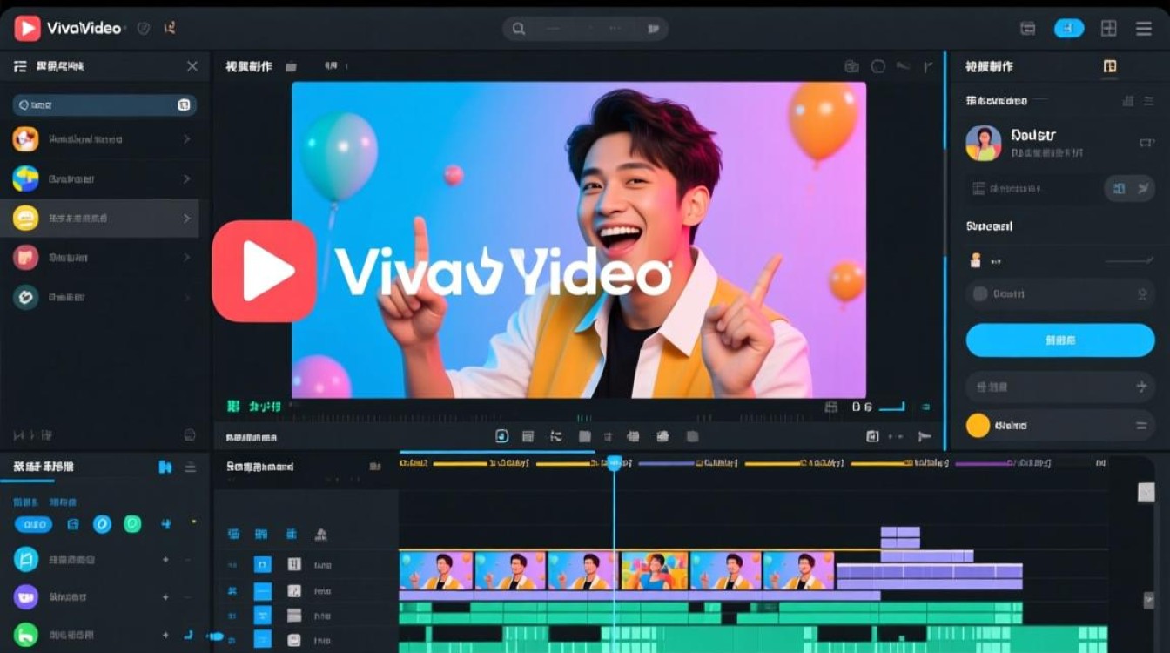Click the flag icon above the preview's top-right corner
The width and height of the screenshot is (1170, 653).
point(928,66)
